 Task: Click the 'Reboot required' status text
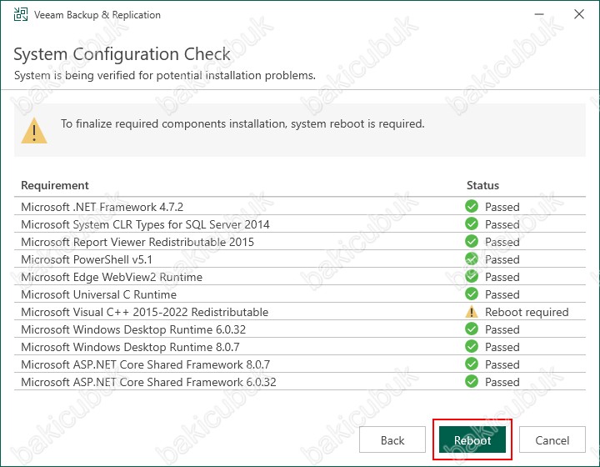527,312
